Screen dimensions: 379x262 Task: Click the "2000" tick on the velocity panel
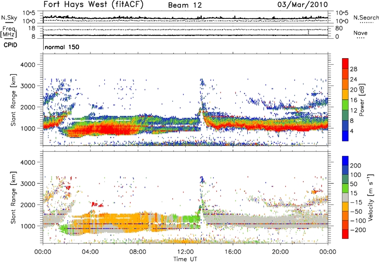point(27,205)
